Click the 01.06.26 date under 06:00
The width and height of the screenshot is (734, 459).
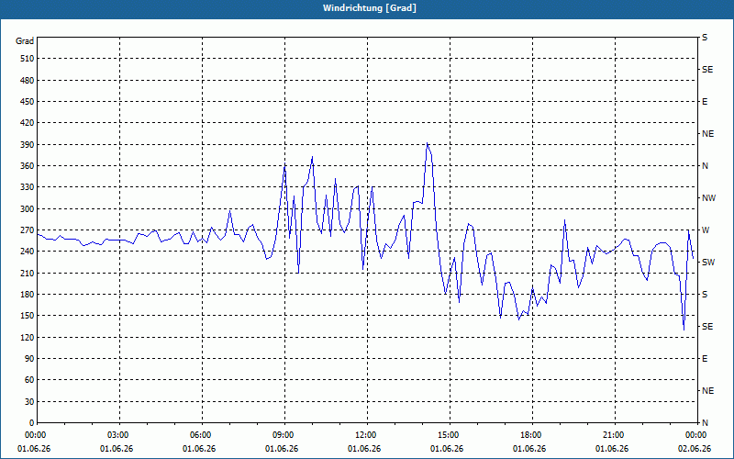click(199, 449)
